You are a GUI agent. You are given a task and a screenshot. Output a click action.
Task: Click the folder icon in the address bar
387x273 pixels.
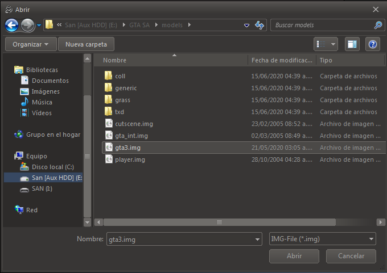[50, 24]
